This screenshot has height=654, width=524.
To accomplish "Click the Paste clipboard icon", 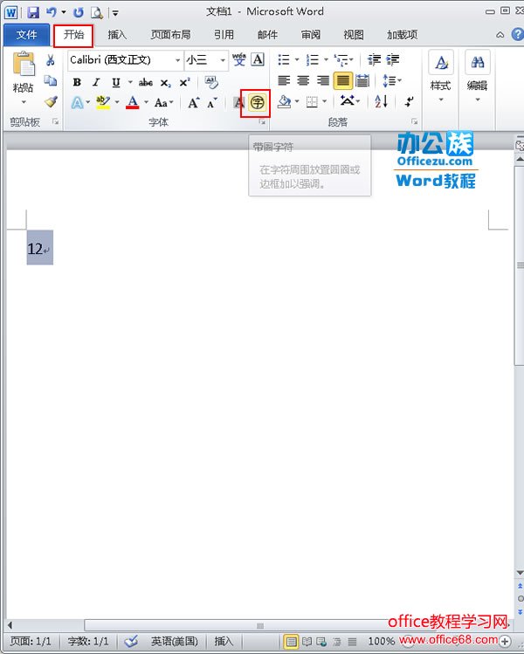I will [x=24, y=65].
